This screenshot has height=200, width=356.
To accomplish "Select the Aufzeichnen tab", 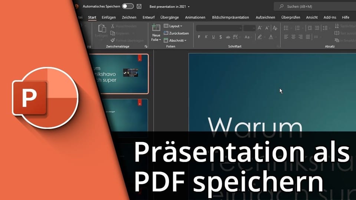I will (x=265, y=17).
